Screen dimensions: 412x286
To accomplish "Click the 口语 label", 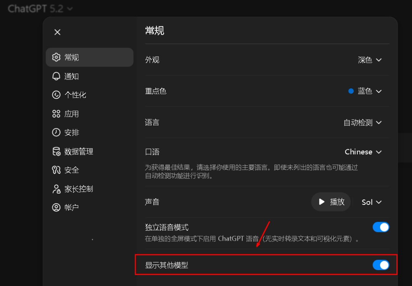I will coord(152,152).
